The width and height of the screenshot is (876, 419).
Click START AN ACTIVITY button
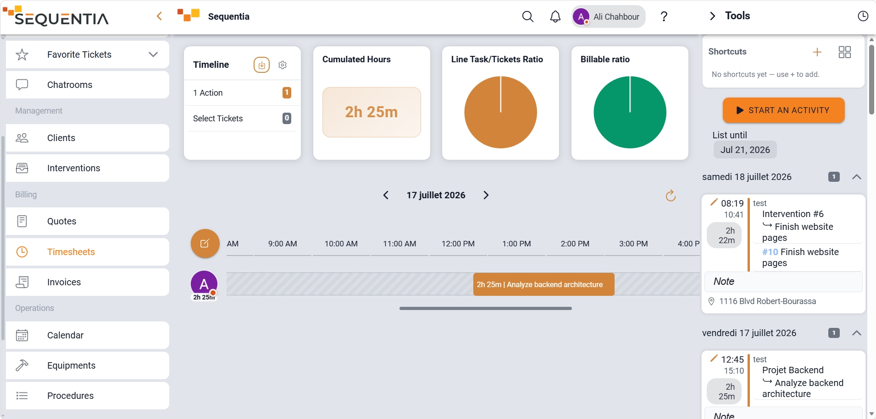click(x=783, y=110)
